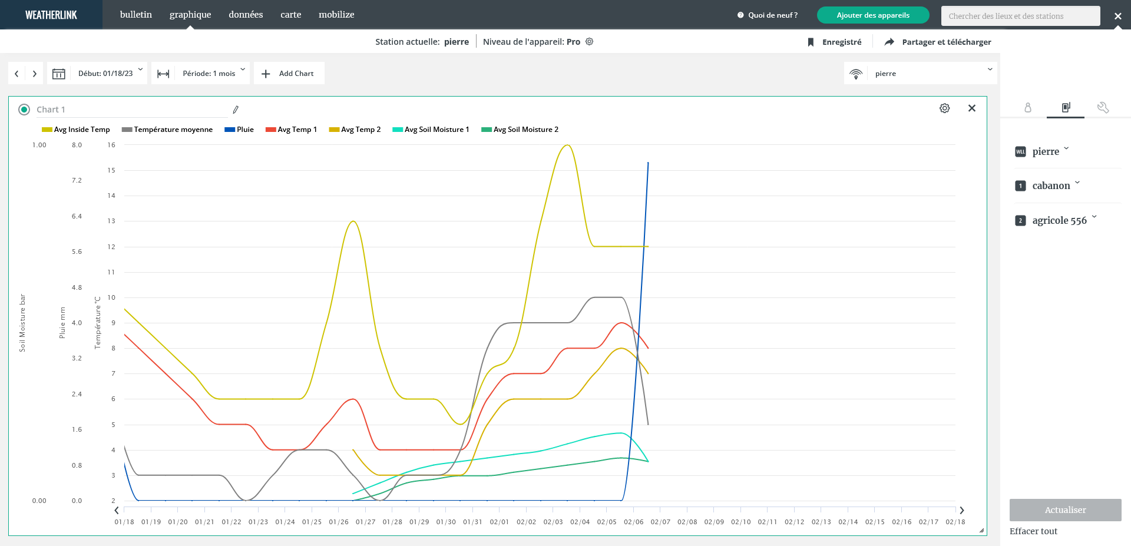
Task: Click the bookmark Enregistré icon
Action: [811, 42]
